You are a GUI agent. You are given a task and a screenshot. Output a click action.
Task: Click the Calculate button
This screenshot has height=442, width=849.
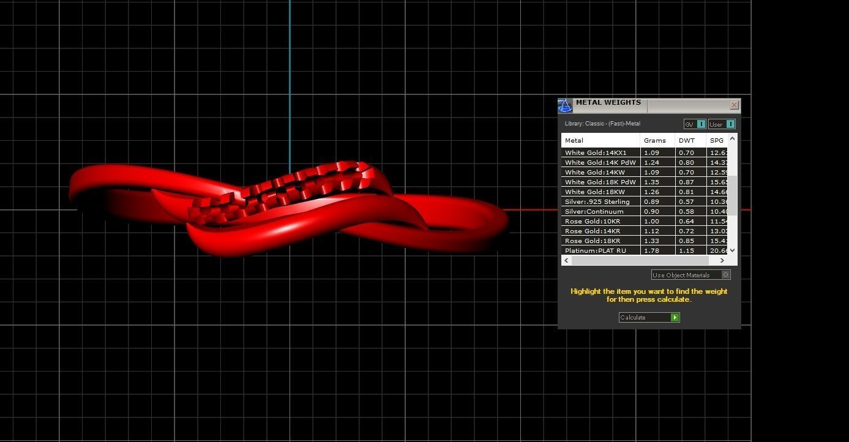point(649,317)
